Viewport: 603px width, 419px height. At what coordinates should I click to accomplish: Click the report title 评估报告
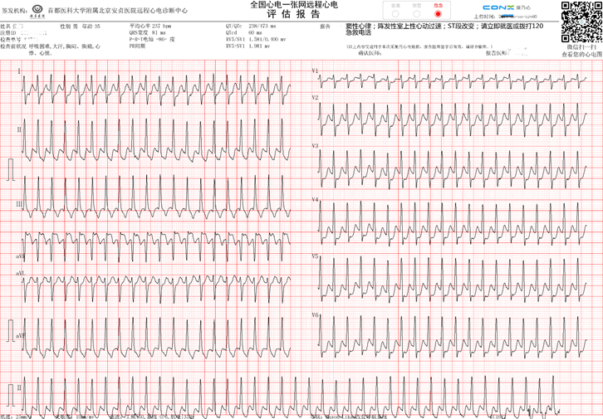pyautogui.click(x=294, y=15)
